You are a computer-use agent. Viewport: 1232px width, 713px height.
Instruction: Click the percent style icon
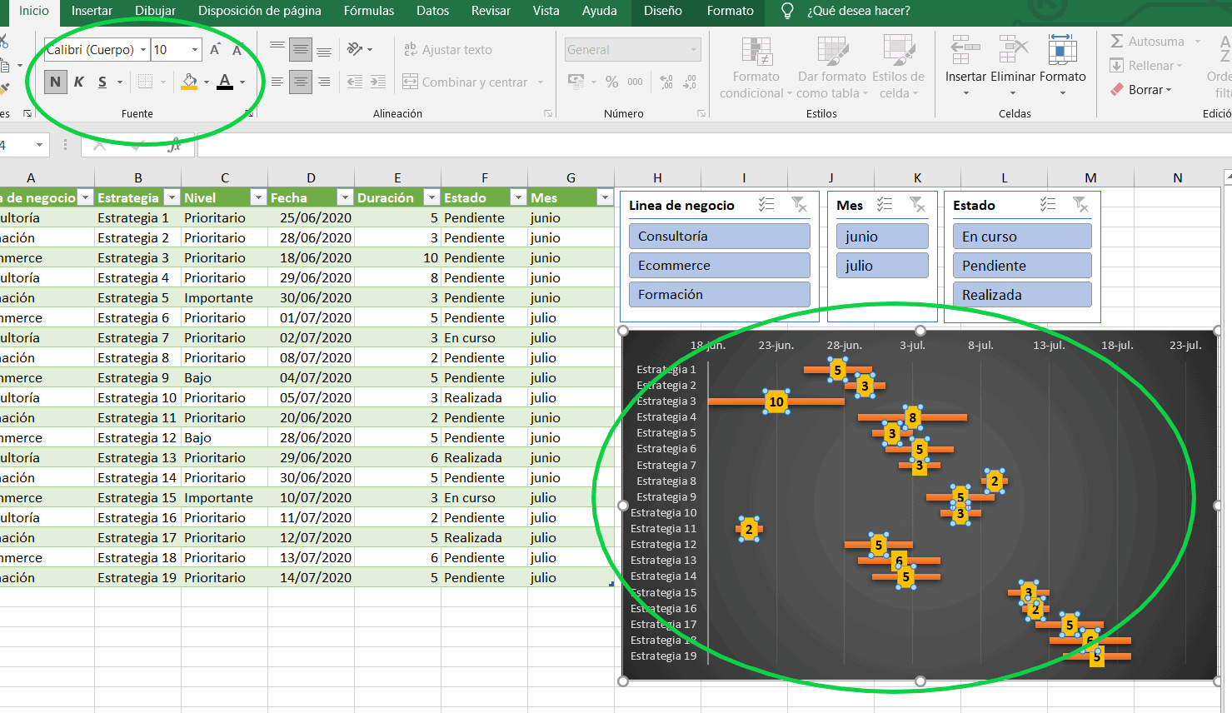coord(612,82)
